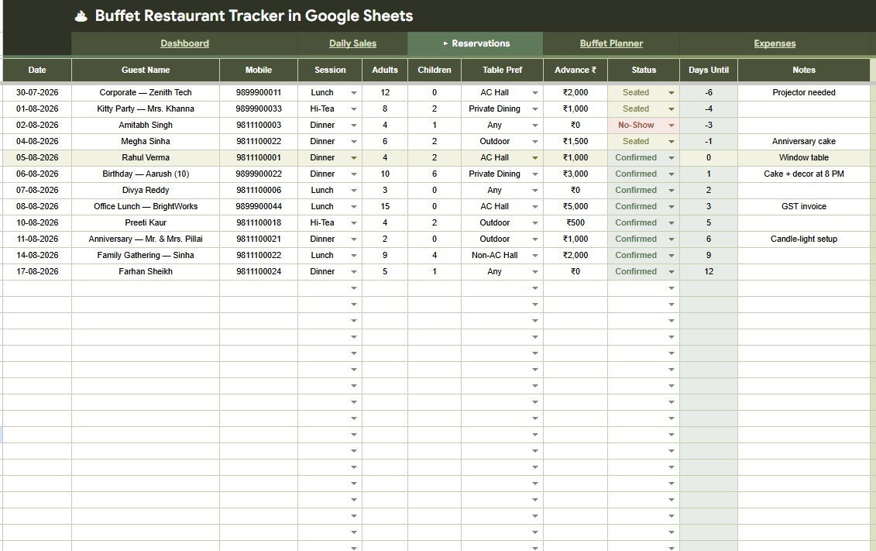Open Session dropdown for Divya Reddy
The width and height of the screenshot is (876, 551).
354,191
